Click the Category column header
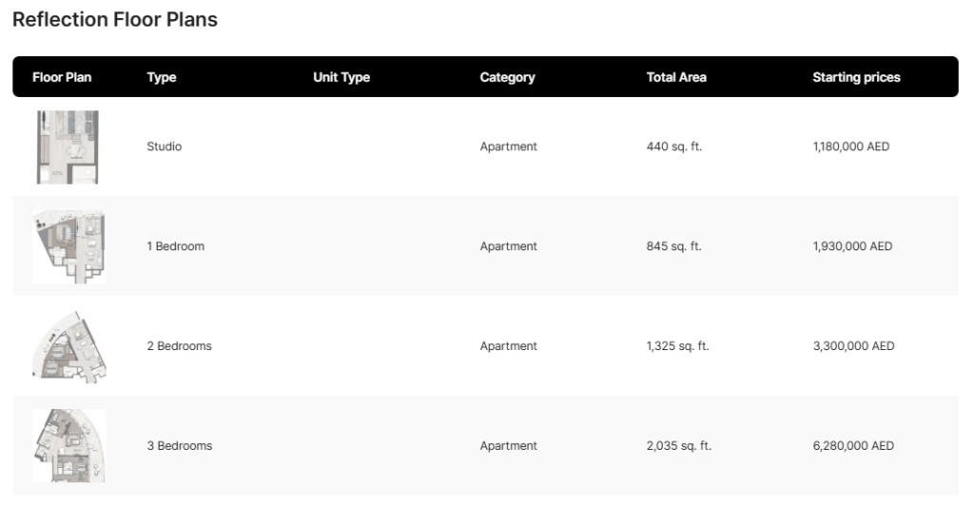 (507, 77)
